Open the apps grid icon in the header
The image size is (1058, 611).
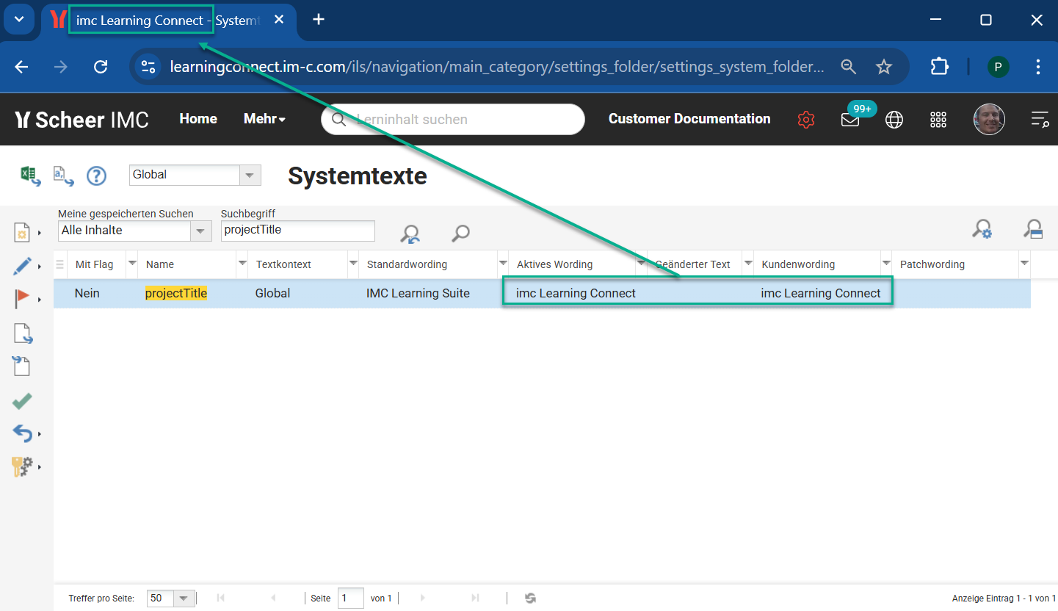click(x=938, y=119)
